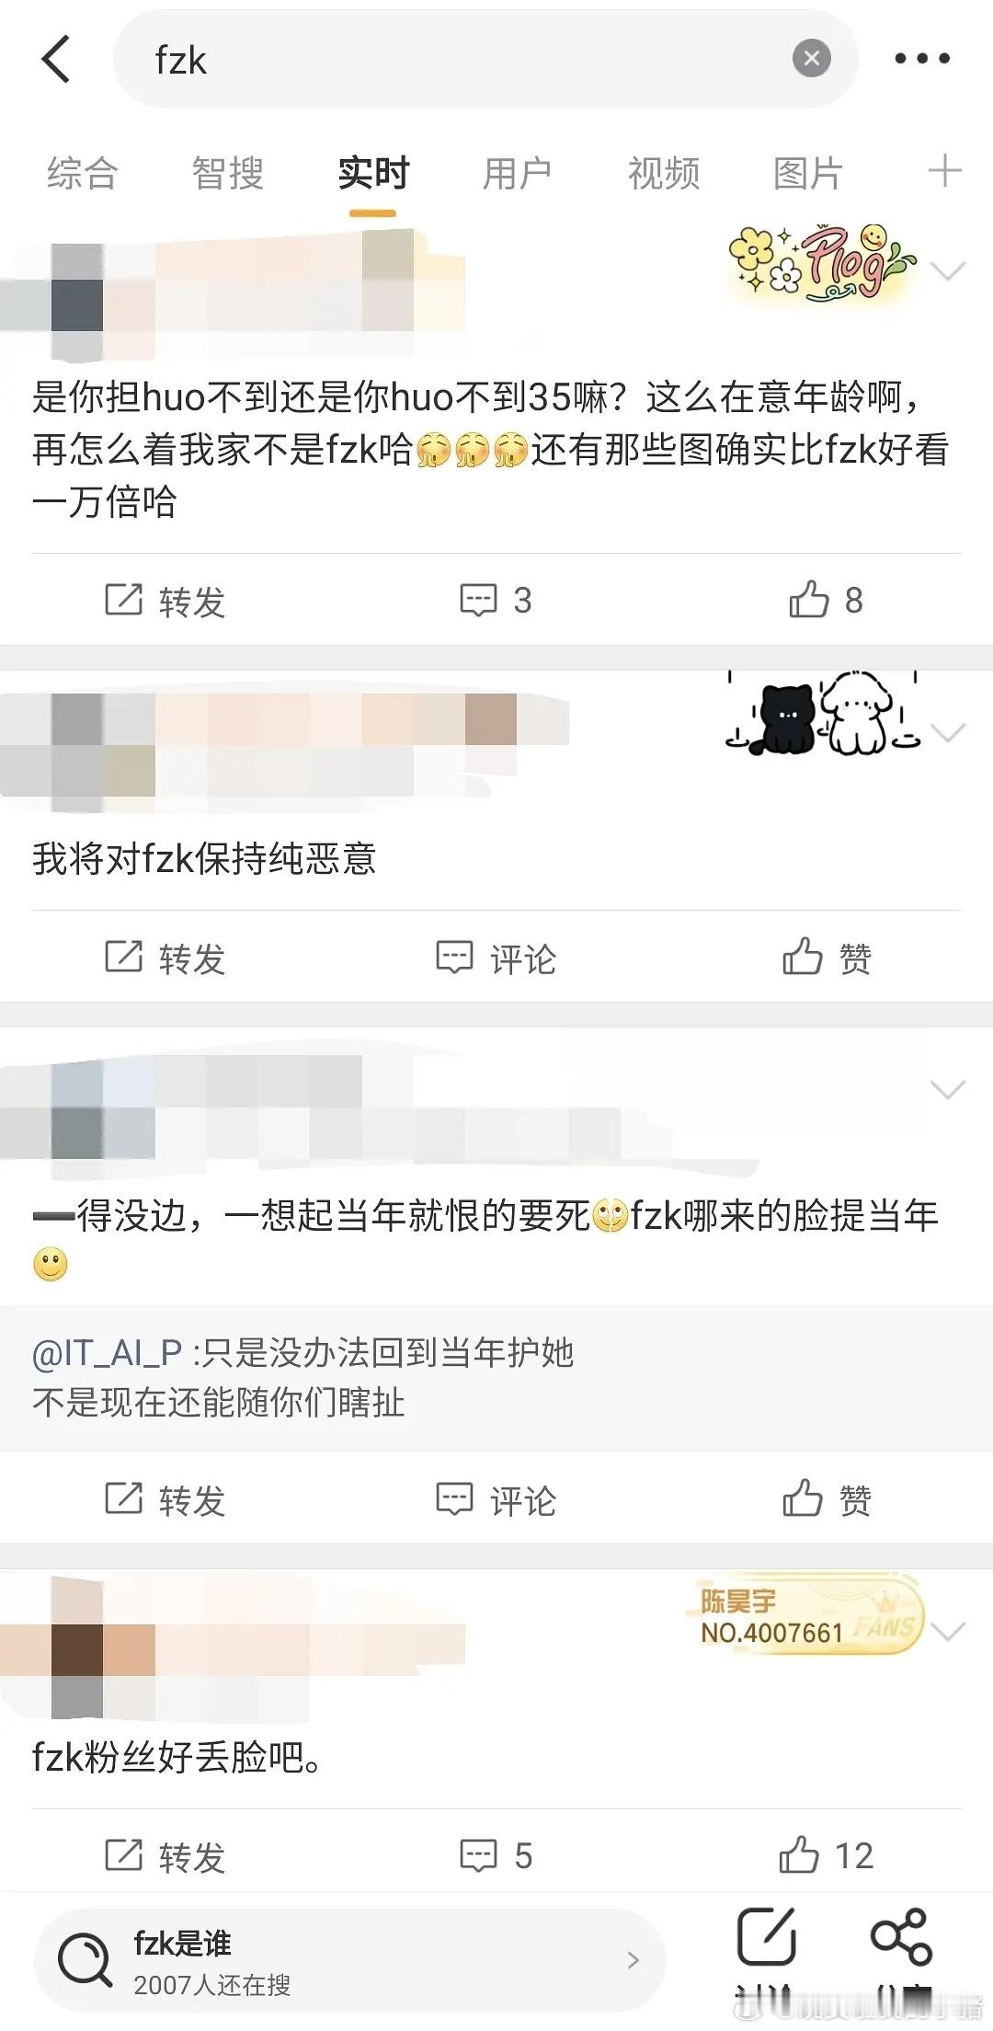Switch to the 视频 tab
This screenshot has width=993, height=2031.
click(664, 173)
